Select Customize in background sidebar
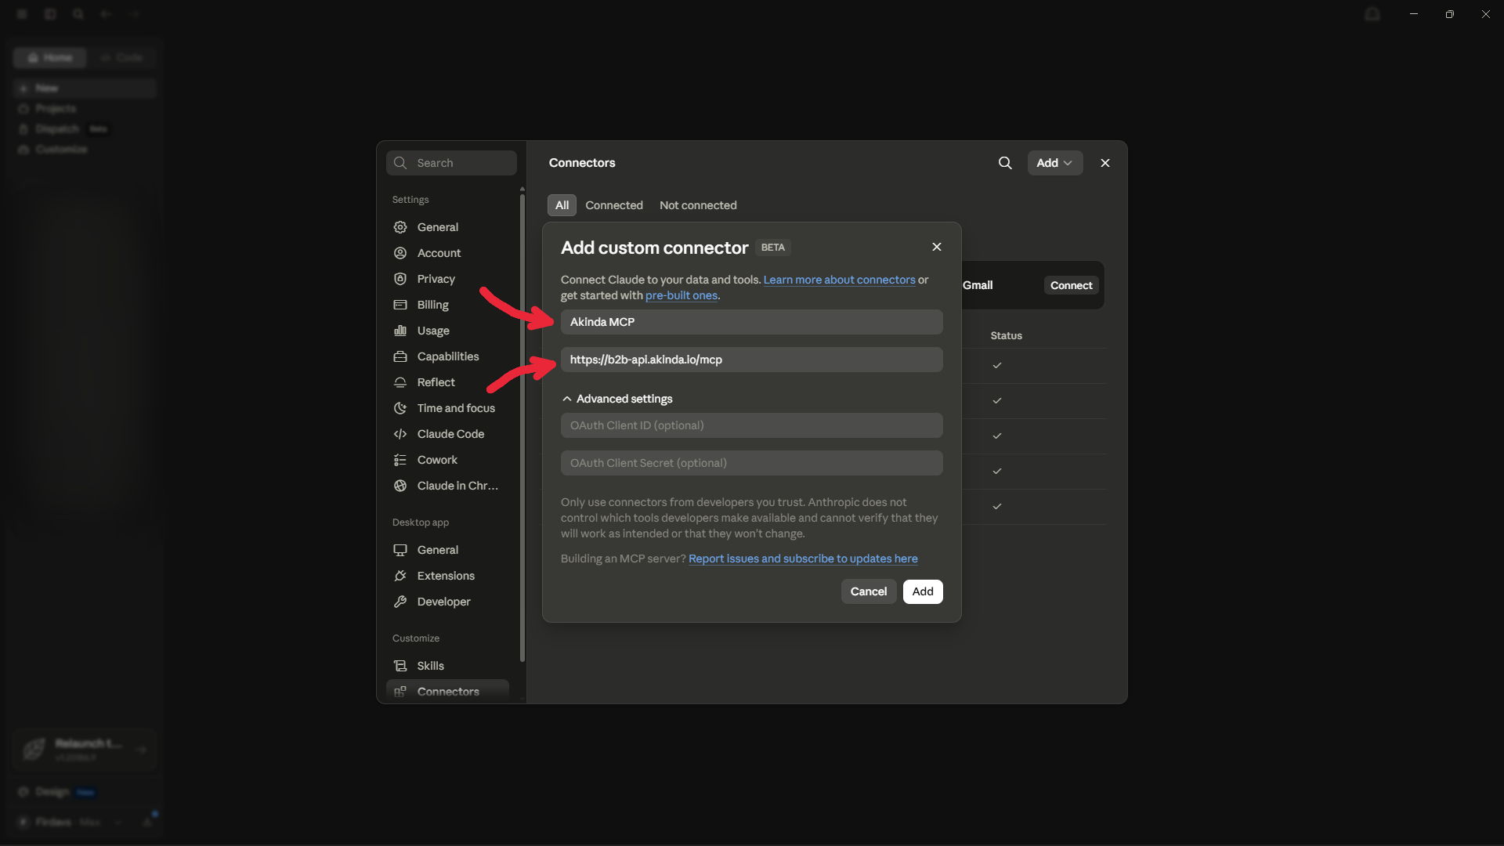The height and width of the screenshot is (846, 1504). pyautogui.click(x=60, y=149)
